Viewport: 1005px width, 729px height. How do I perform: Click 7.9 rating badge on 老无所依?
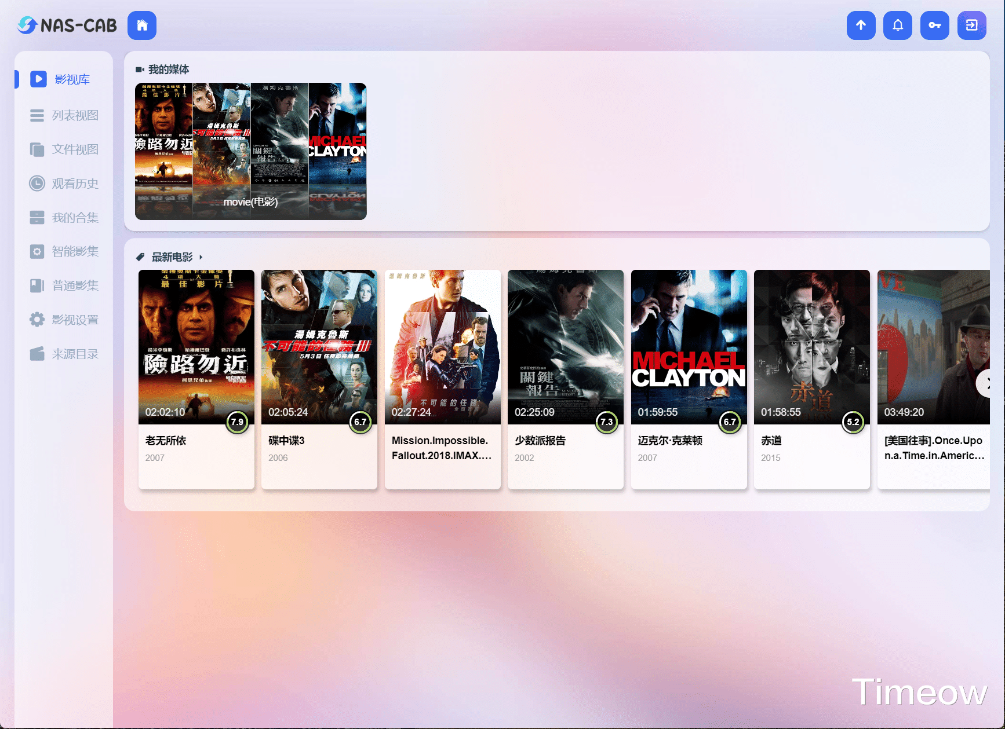[237, 422]
